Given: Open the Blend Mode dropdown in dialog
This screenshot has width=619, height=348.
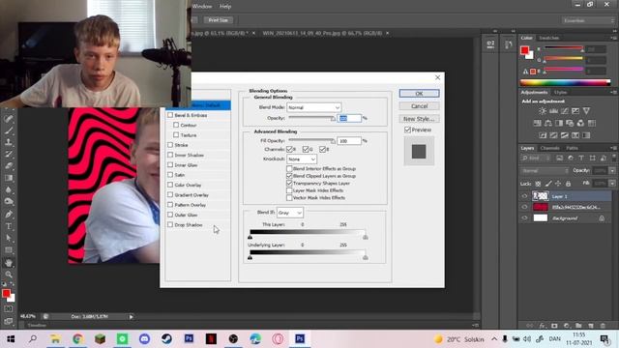Looking at the screenshot, I should pos(313,107).
